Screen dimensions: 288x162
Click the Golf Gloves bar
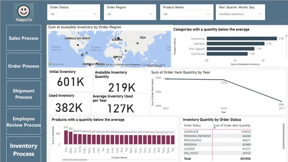[x=227, y=54]
